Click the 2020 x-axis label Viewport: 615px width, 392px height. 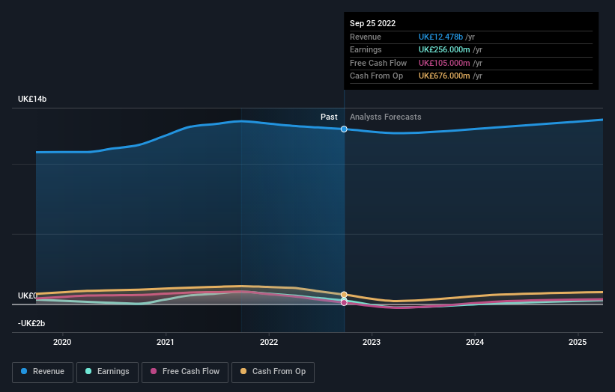point(62,342)
